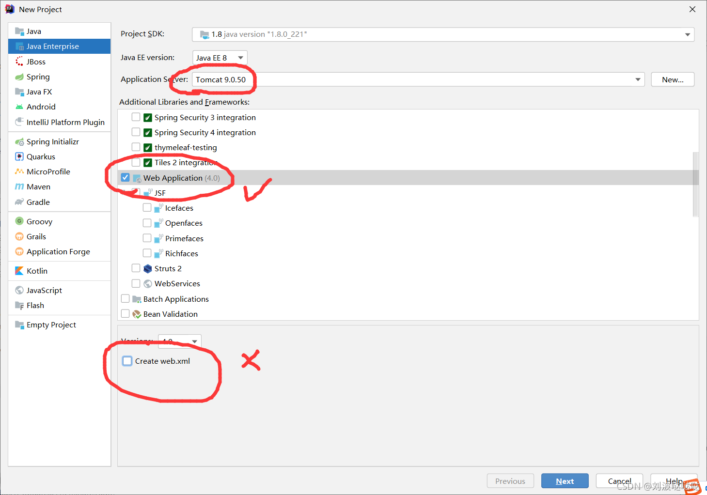Viewport: 707px width, 495px height.
Task: Click the Maven icon
Action: pyautogui.click(x=19, y=187)
